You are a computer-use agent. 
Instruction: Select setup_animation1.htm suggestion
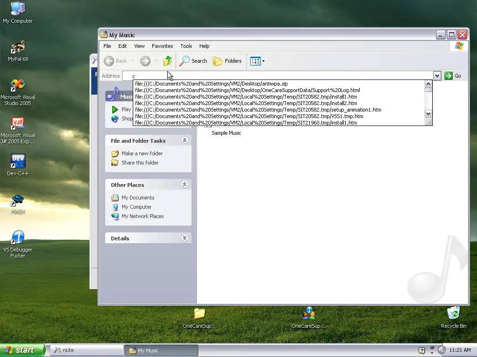point(279,110)
